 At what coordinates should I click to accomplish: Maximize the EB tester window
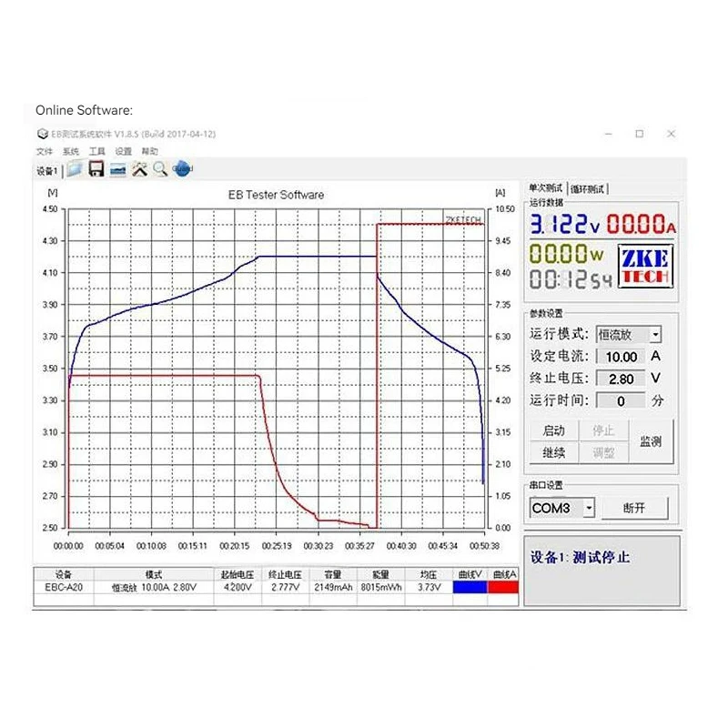[640, 134]
